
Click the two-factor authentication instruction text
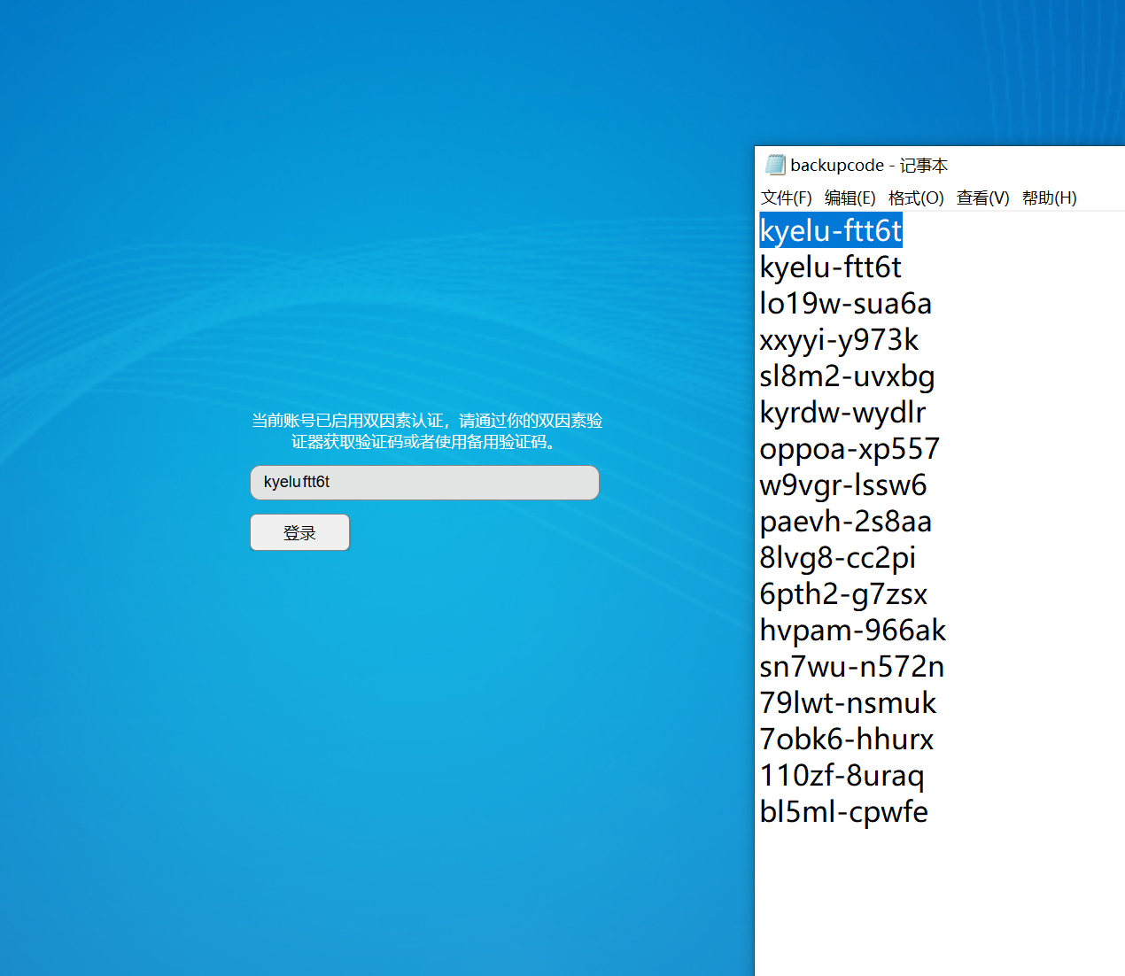pos(426,431)
